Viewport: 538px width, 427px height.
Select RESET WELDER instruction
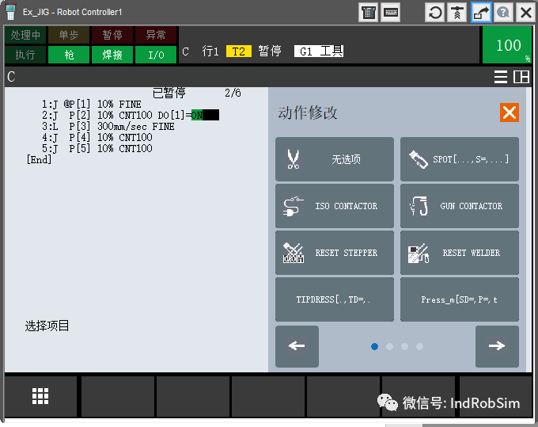click(x=460, y=253)
